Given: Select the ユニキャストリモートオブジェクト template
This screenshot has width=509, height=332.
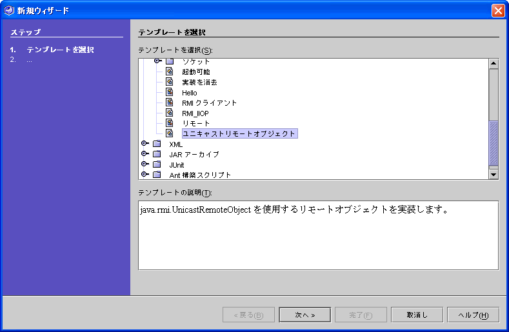Looking at the screenshot, I should point(239,133).
